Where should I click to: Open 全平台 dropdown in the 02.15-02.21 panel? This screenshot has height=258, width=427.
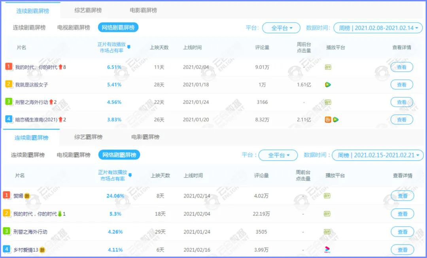click(278, 155)
